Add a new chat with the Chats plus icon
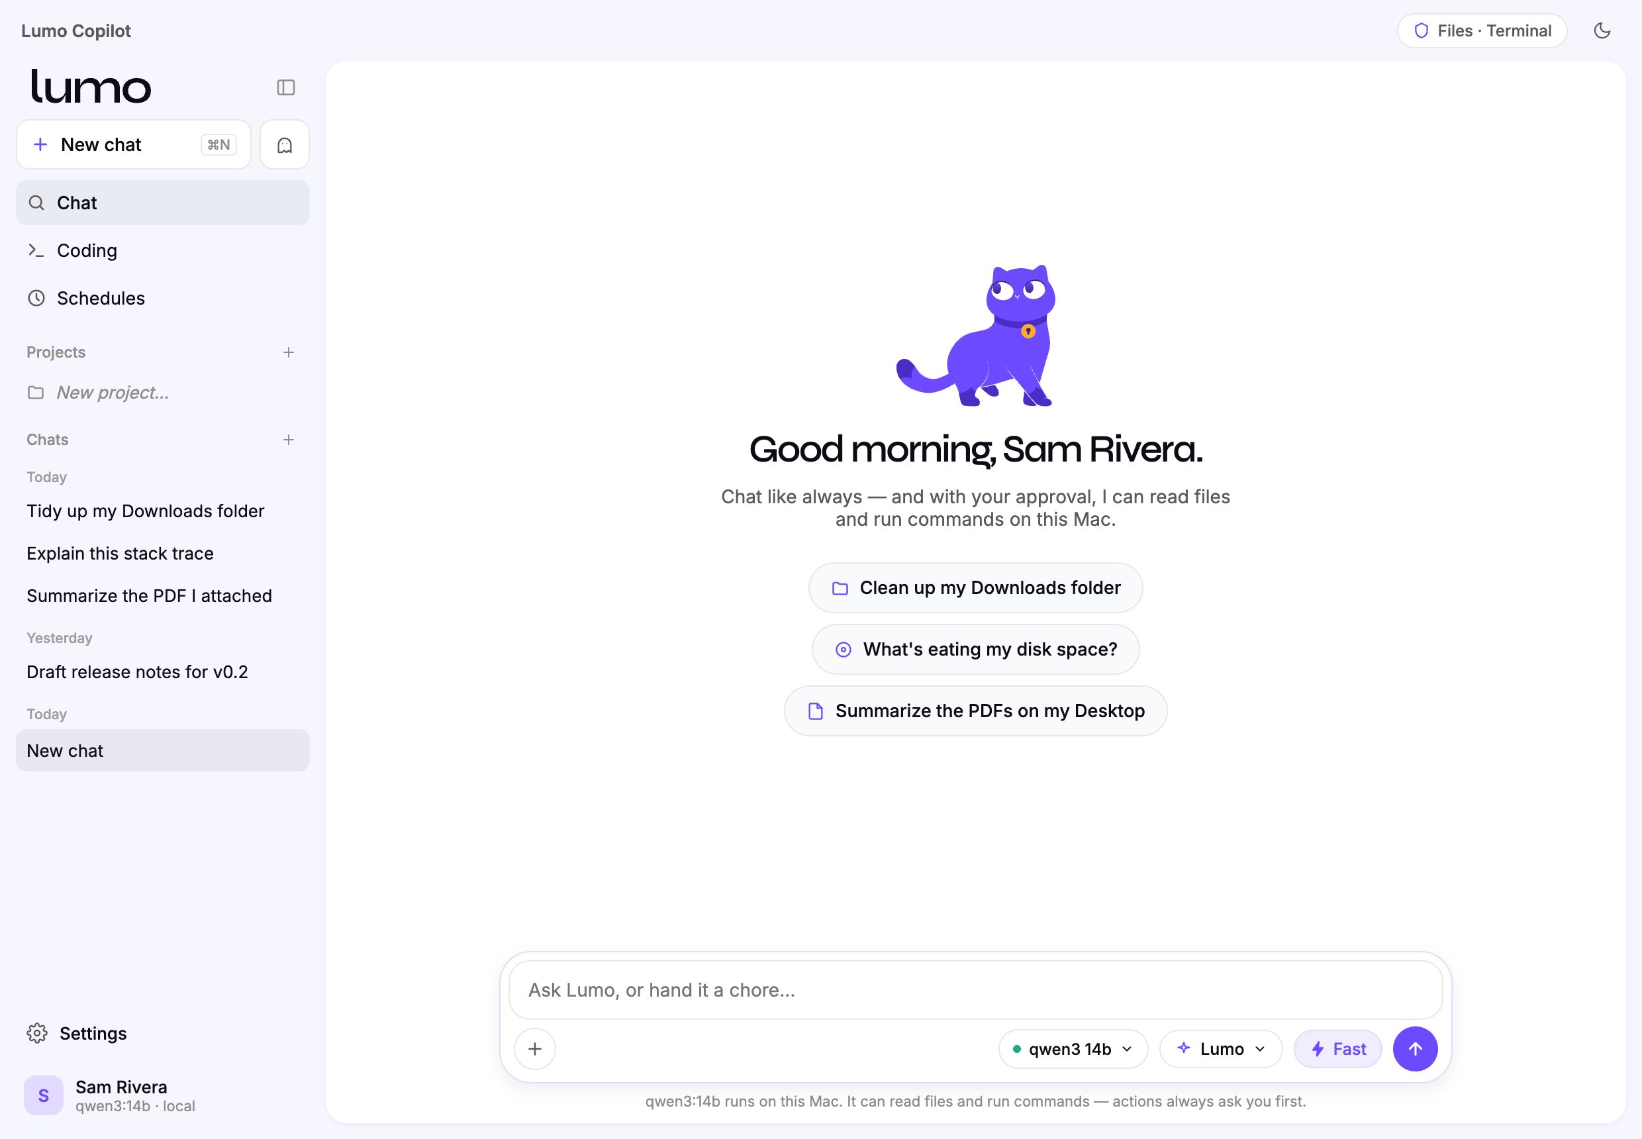This screenshot has height=1139, width=1642. (288, 440)
